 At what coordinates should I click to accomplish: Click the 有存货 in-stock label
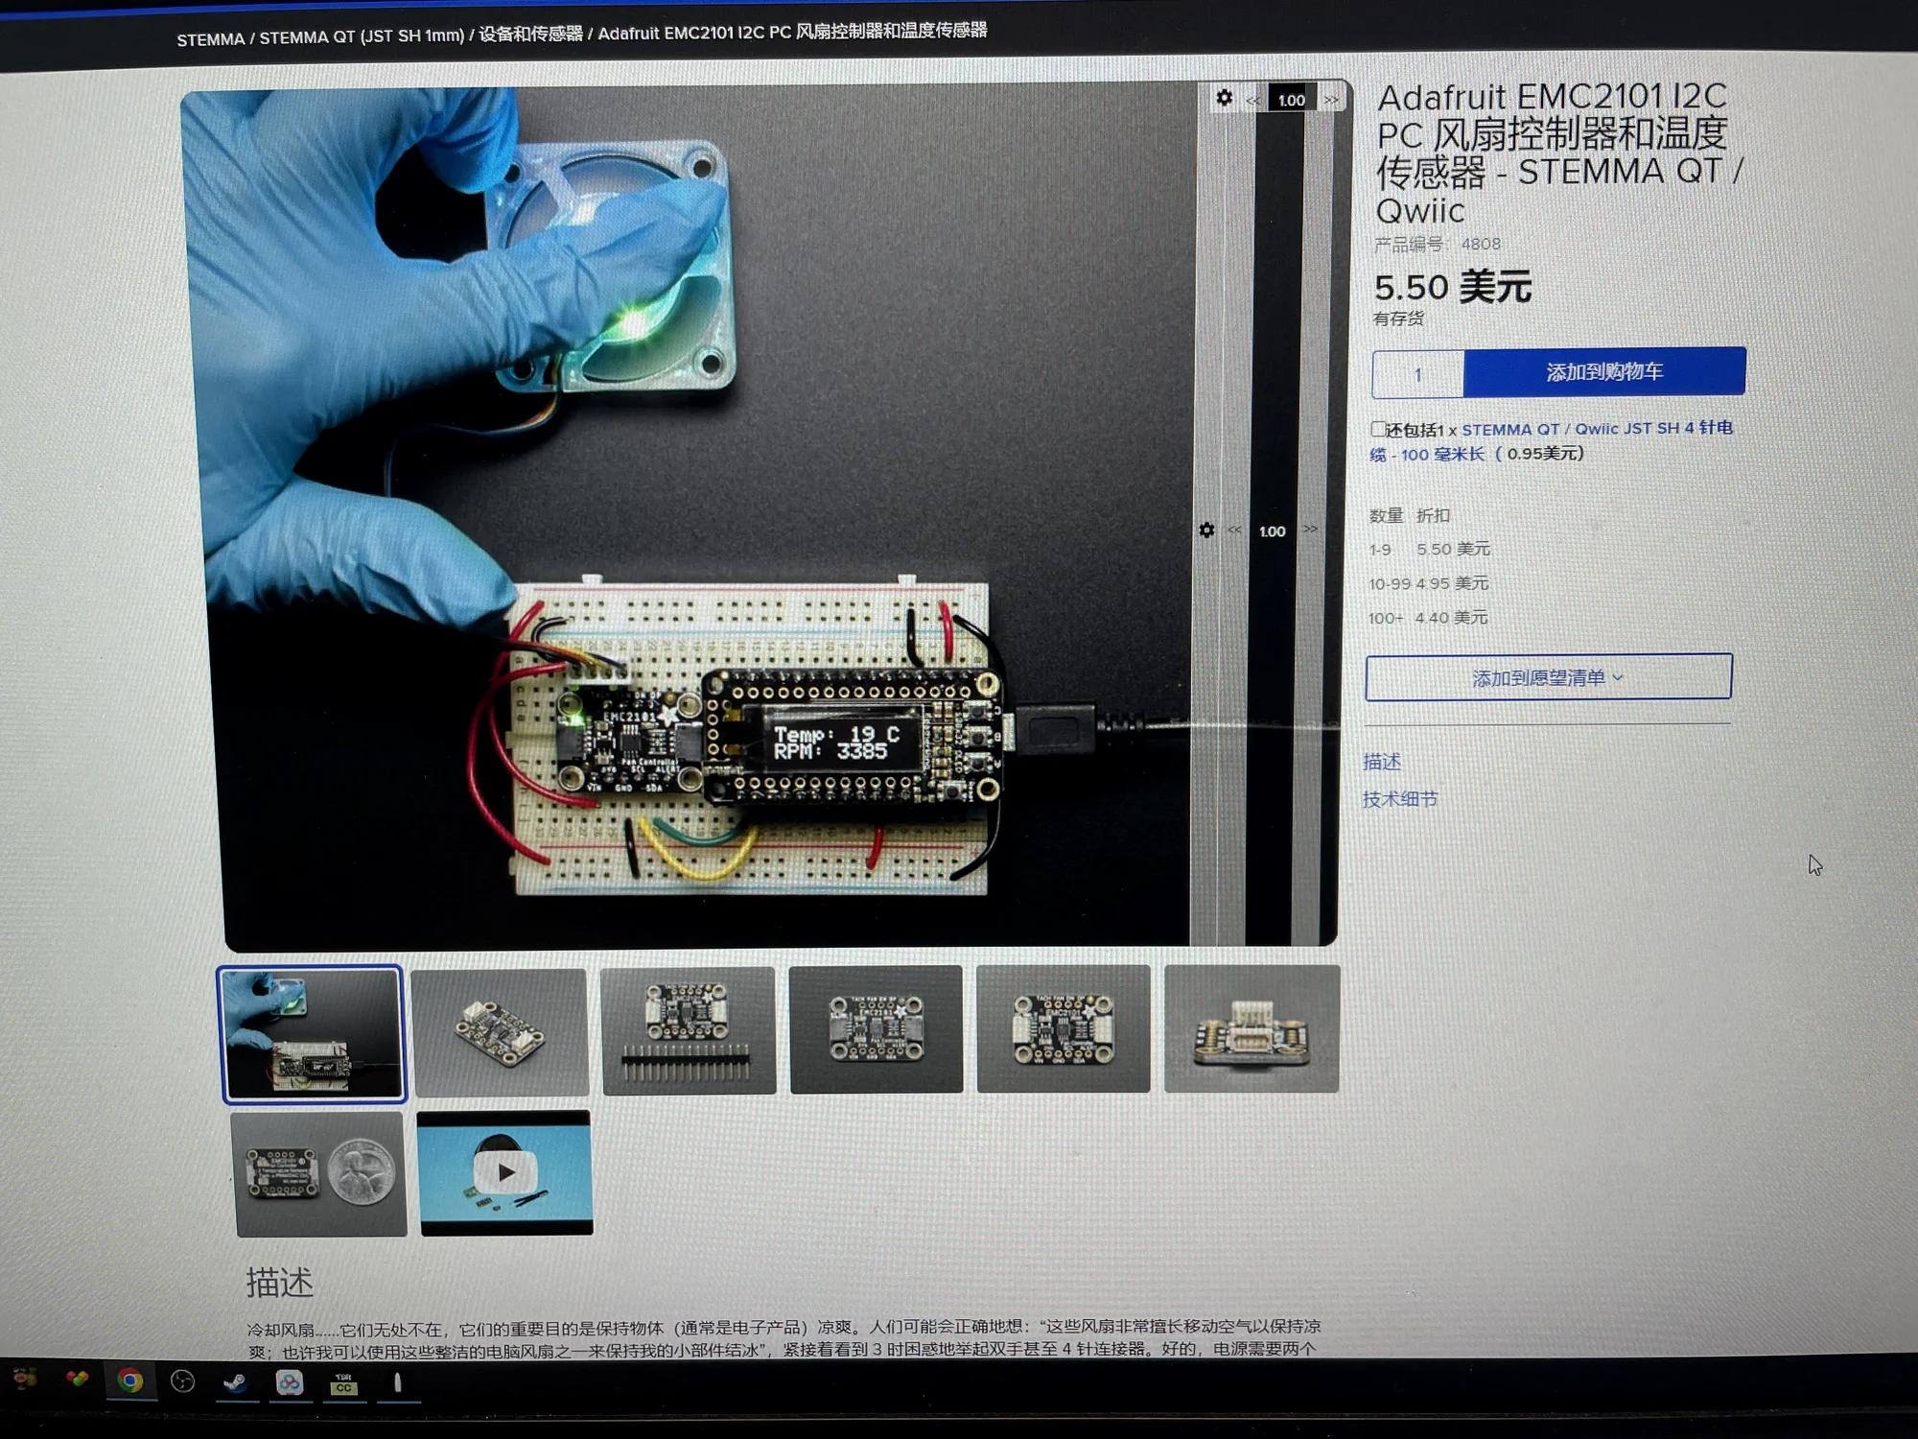click(x=1398, y=318)
